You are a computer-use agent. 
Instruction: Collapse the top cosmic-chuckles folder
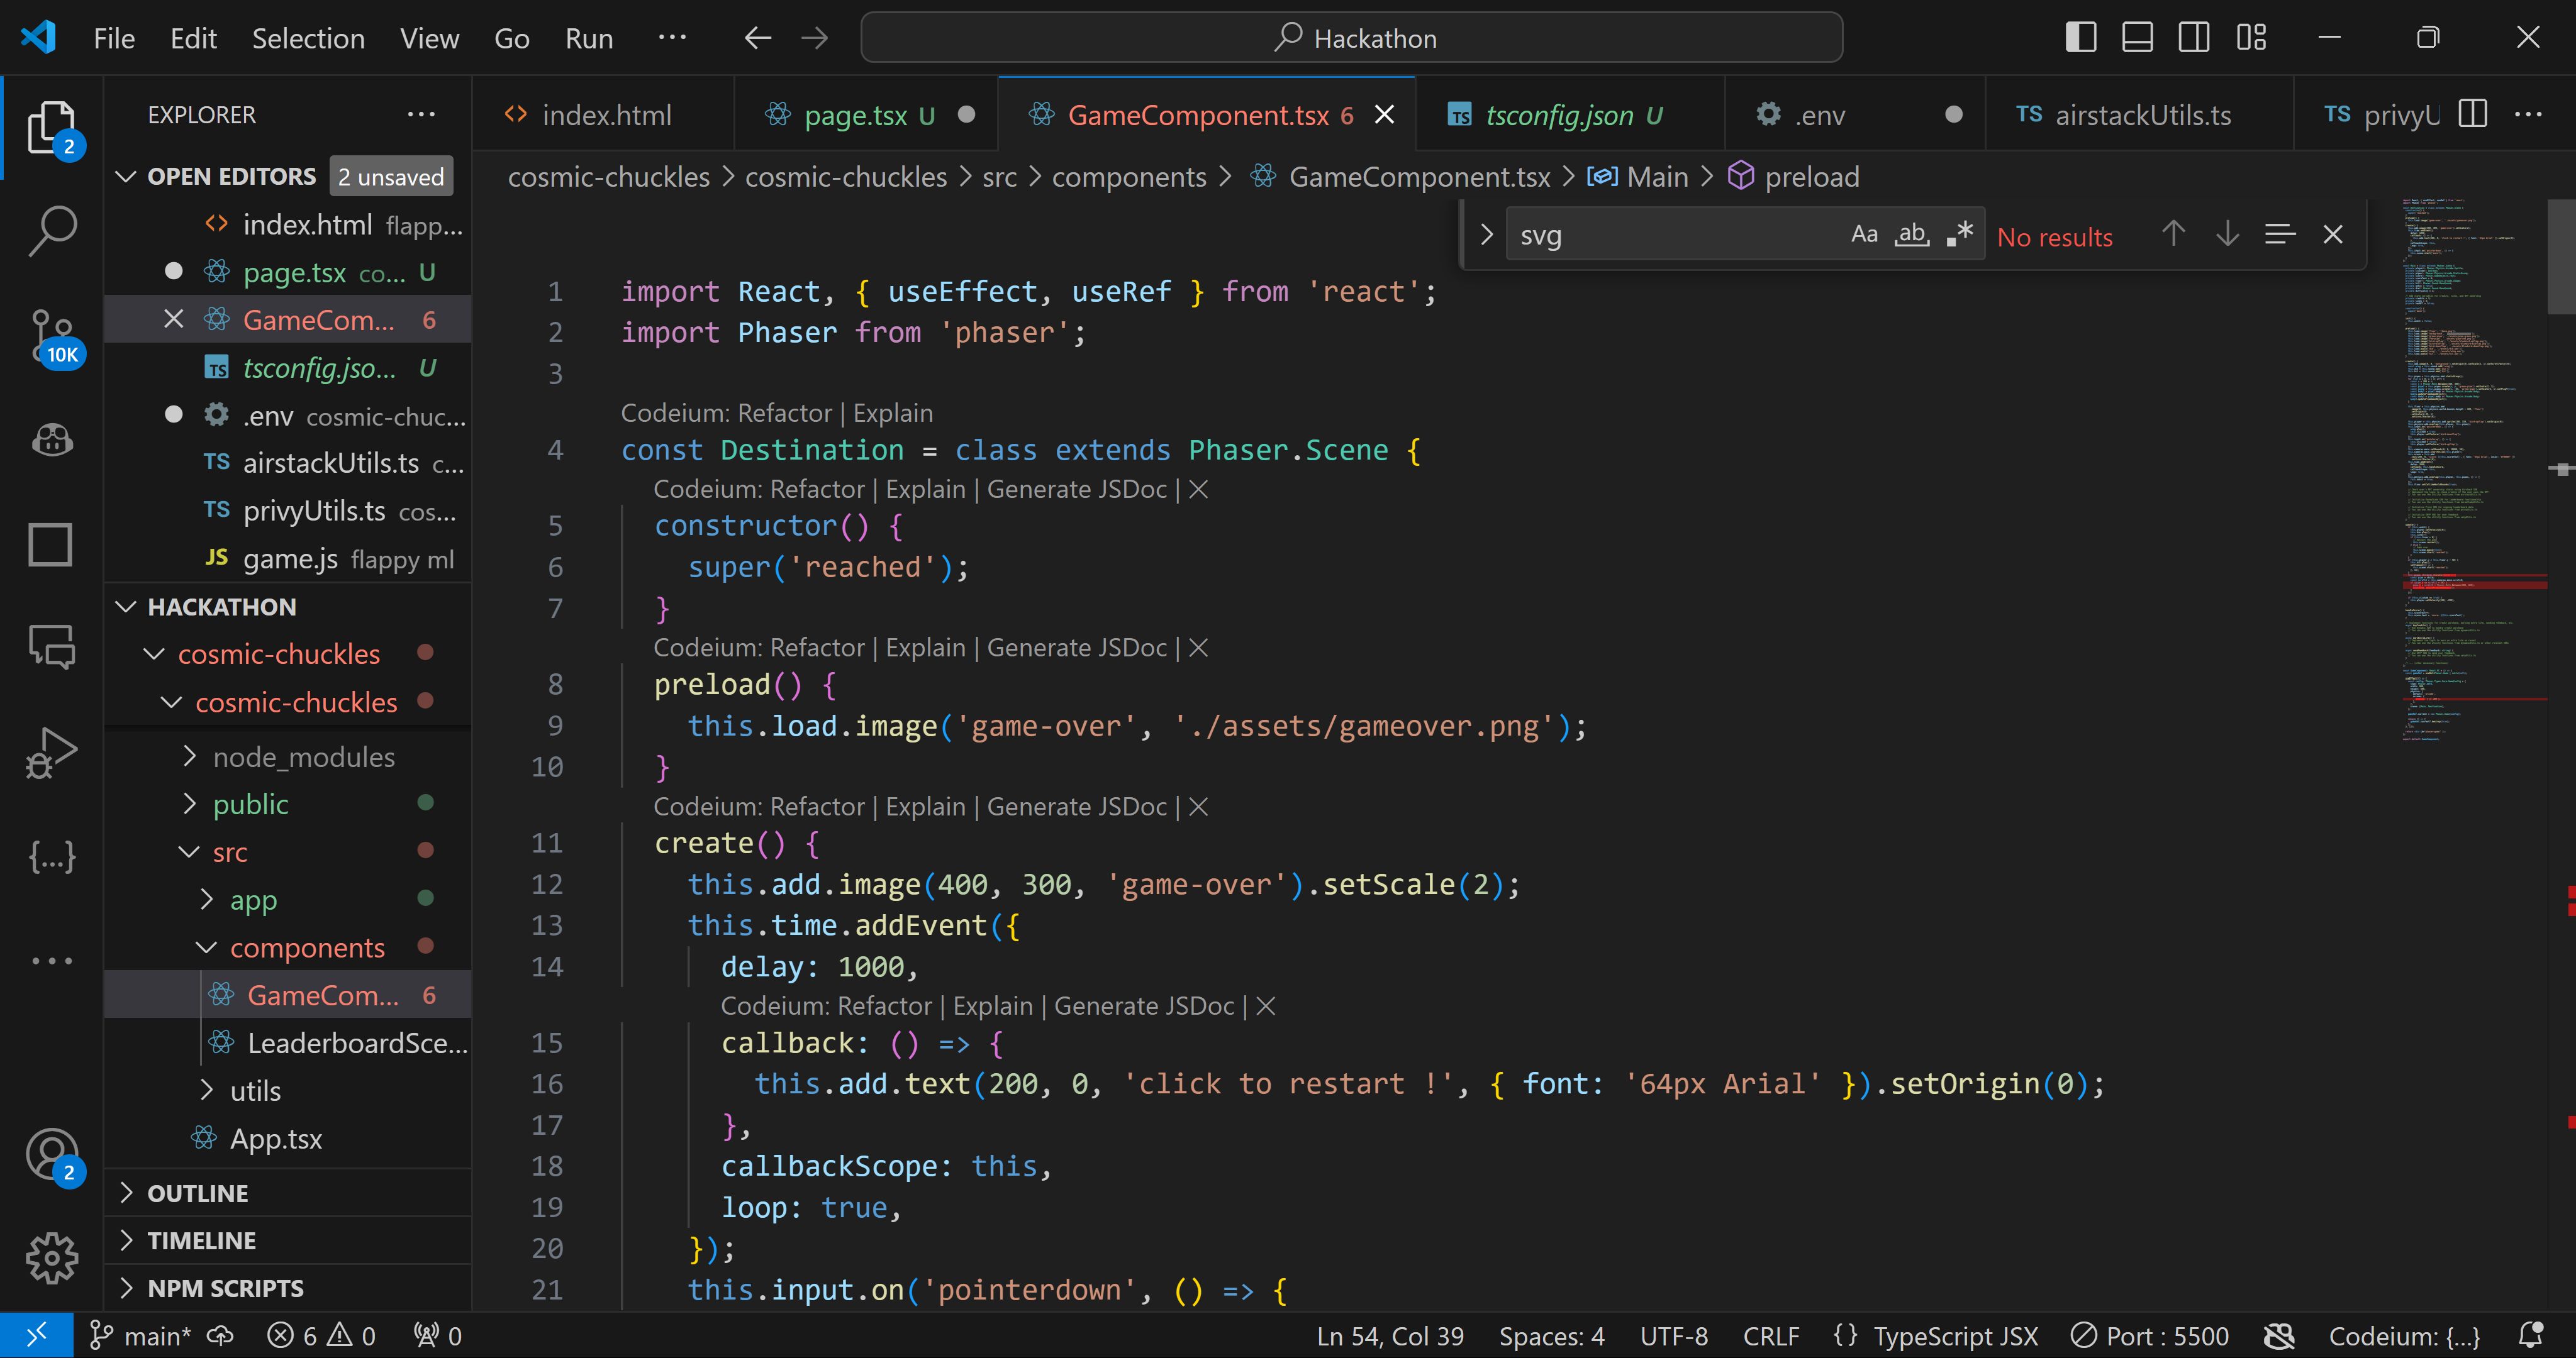click(154, 654)
